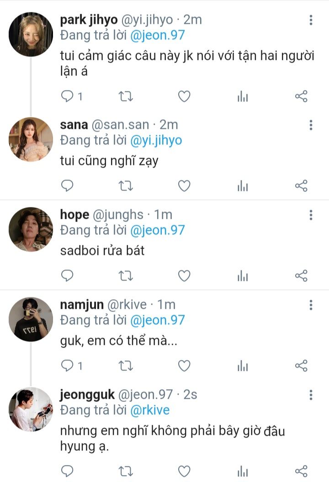Open more options menu on hope's tweet
This screenshot has height=482, width=329.
[311, 215]
